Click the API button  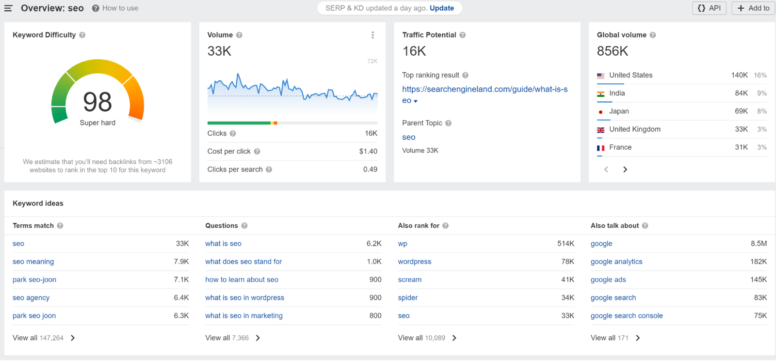(x=709, y=8)
